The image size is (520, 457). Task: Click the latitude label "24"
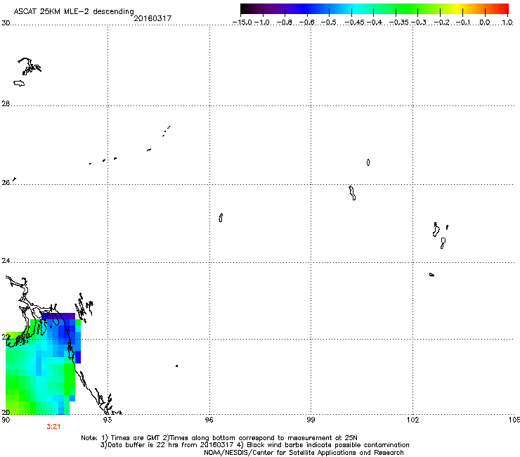point(6,261)
